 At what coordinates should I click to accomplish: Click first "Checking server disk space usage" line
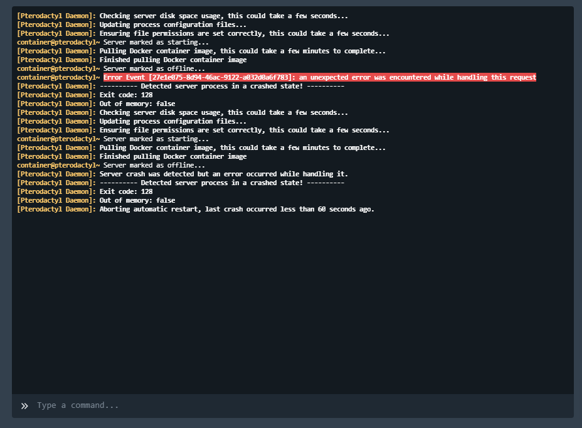click(x=183, y=16)
